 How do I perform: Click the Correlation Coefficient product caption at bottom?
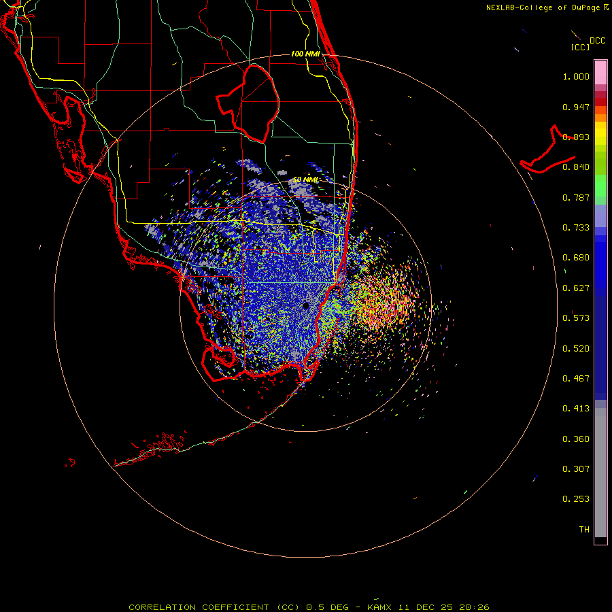tap(309, 607)
